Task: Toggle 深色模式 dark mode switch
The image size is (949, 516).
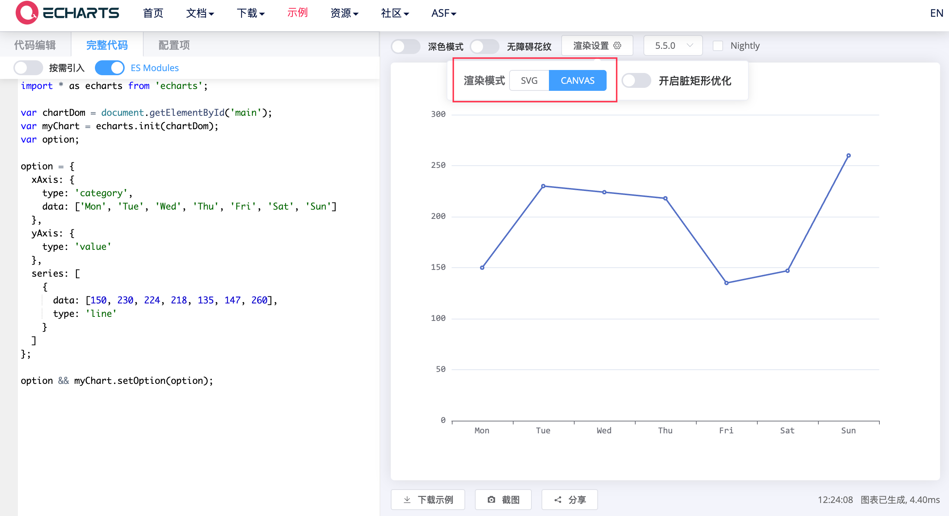Action: 405,46
